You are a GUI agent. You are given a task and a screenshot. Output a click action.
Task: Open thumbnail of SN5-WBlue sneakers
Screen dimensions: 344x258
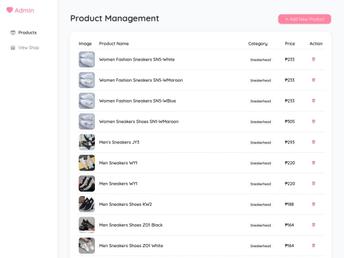click(87, 101)
